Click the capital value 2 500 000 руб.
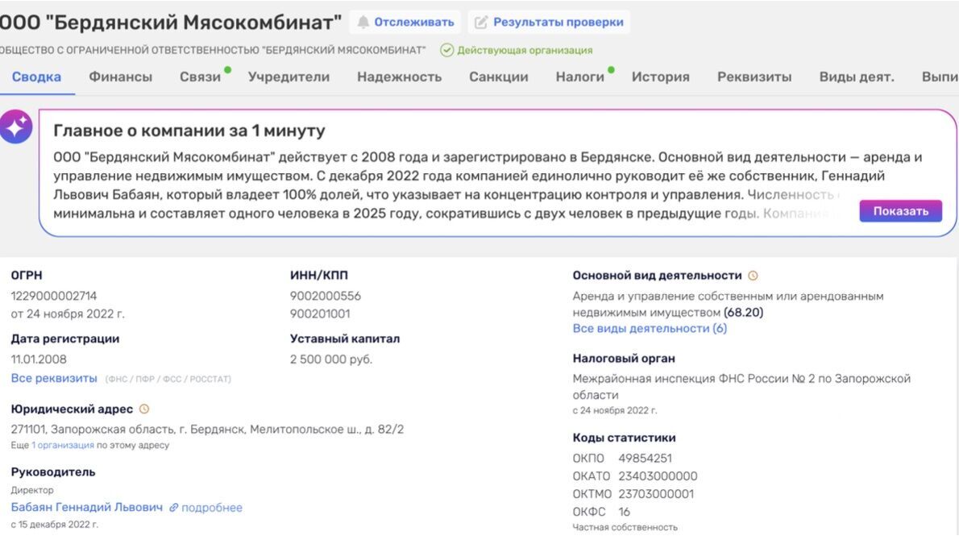959x540 pixels. point(331,359)
